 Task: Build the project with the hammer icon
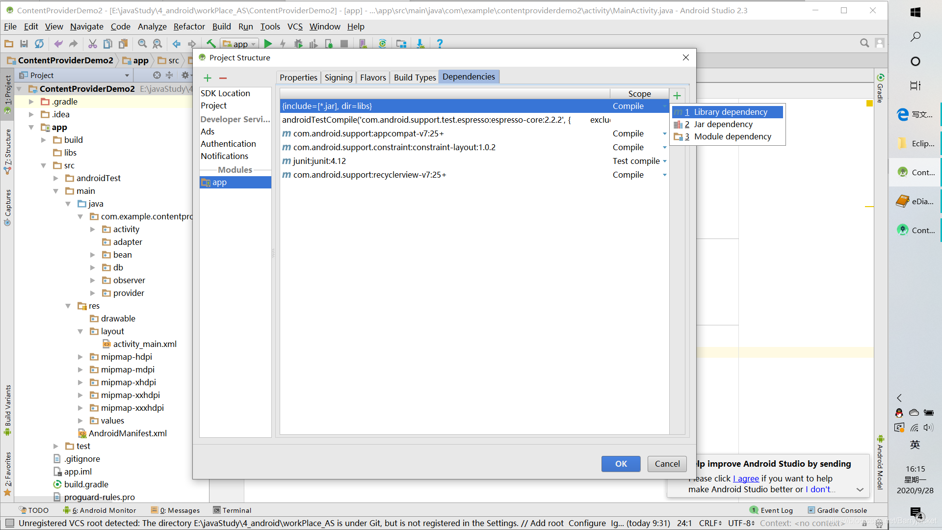[x=211, y=44]
